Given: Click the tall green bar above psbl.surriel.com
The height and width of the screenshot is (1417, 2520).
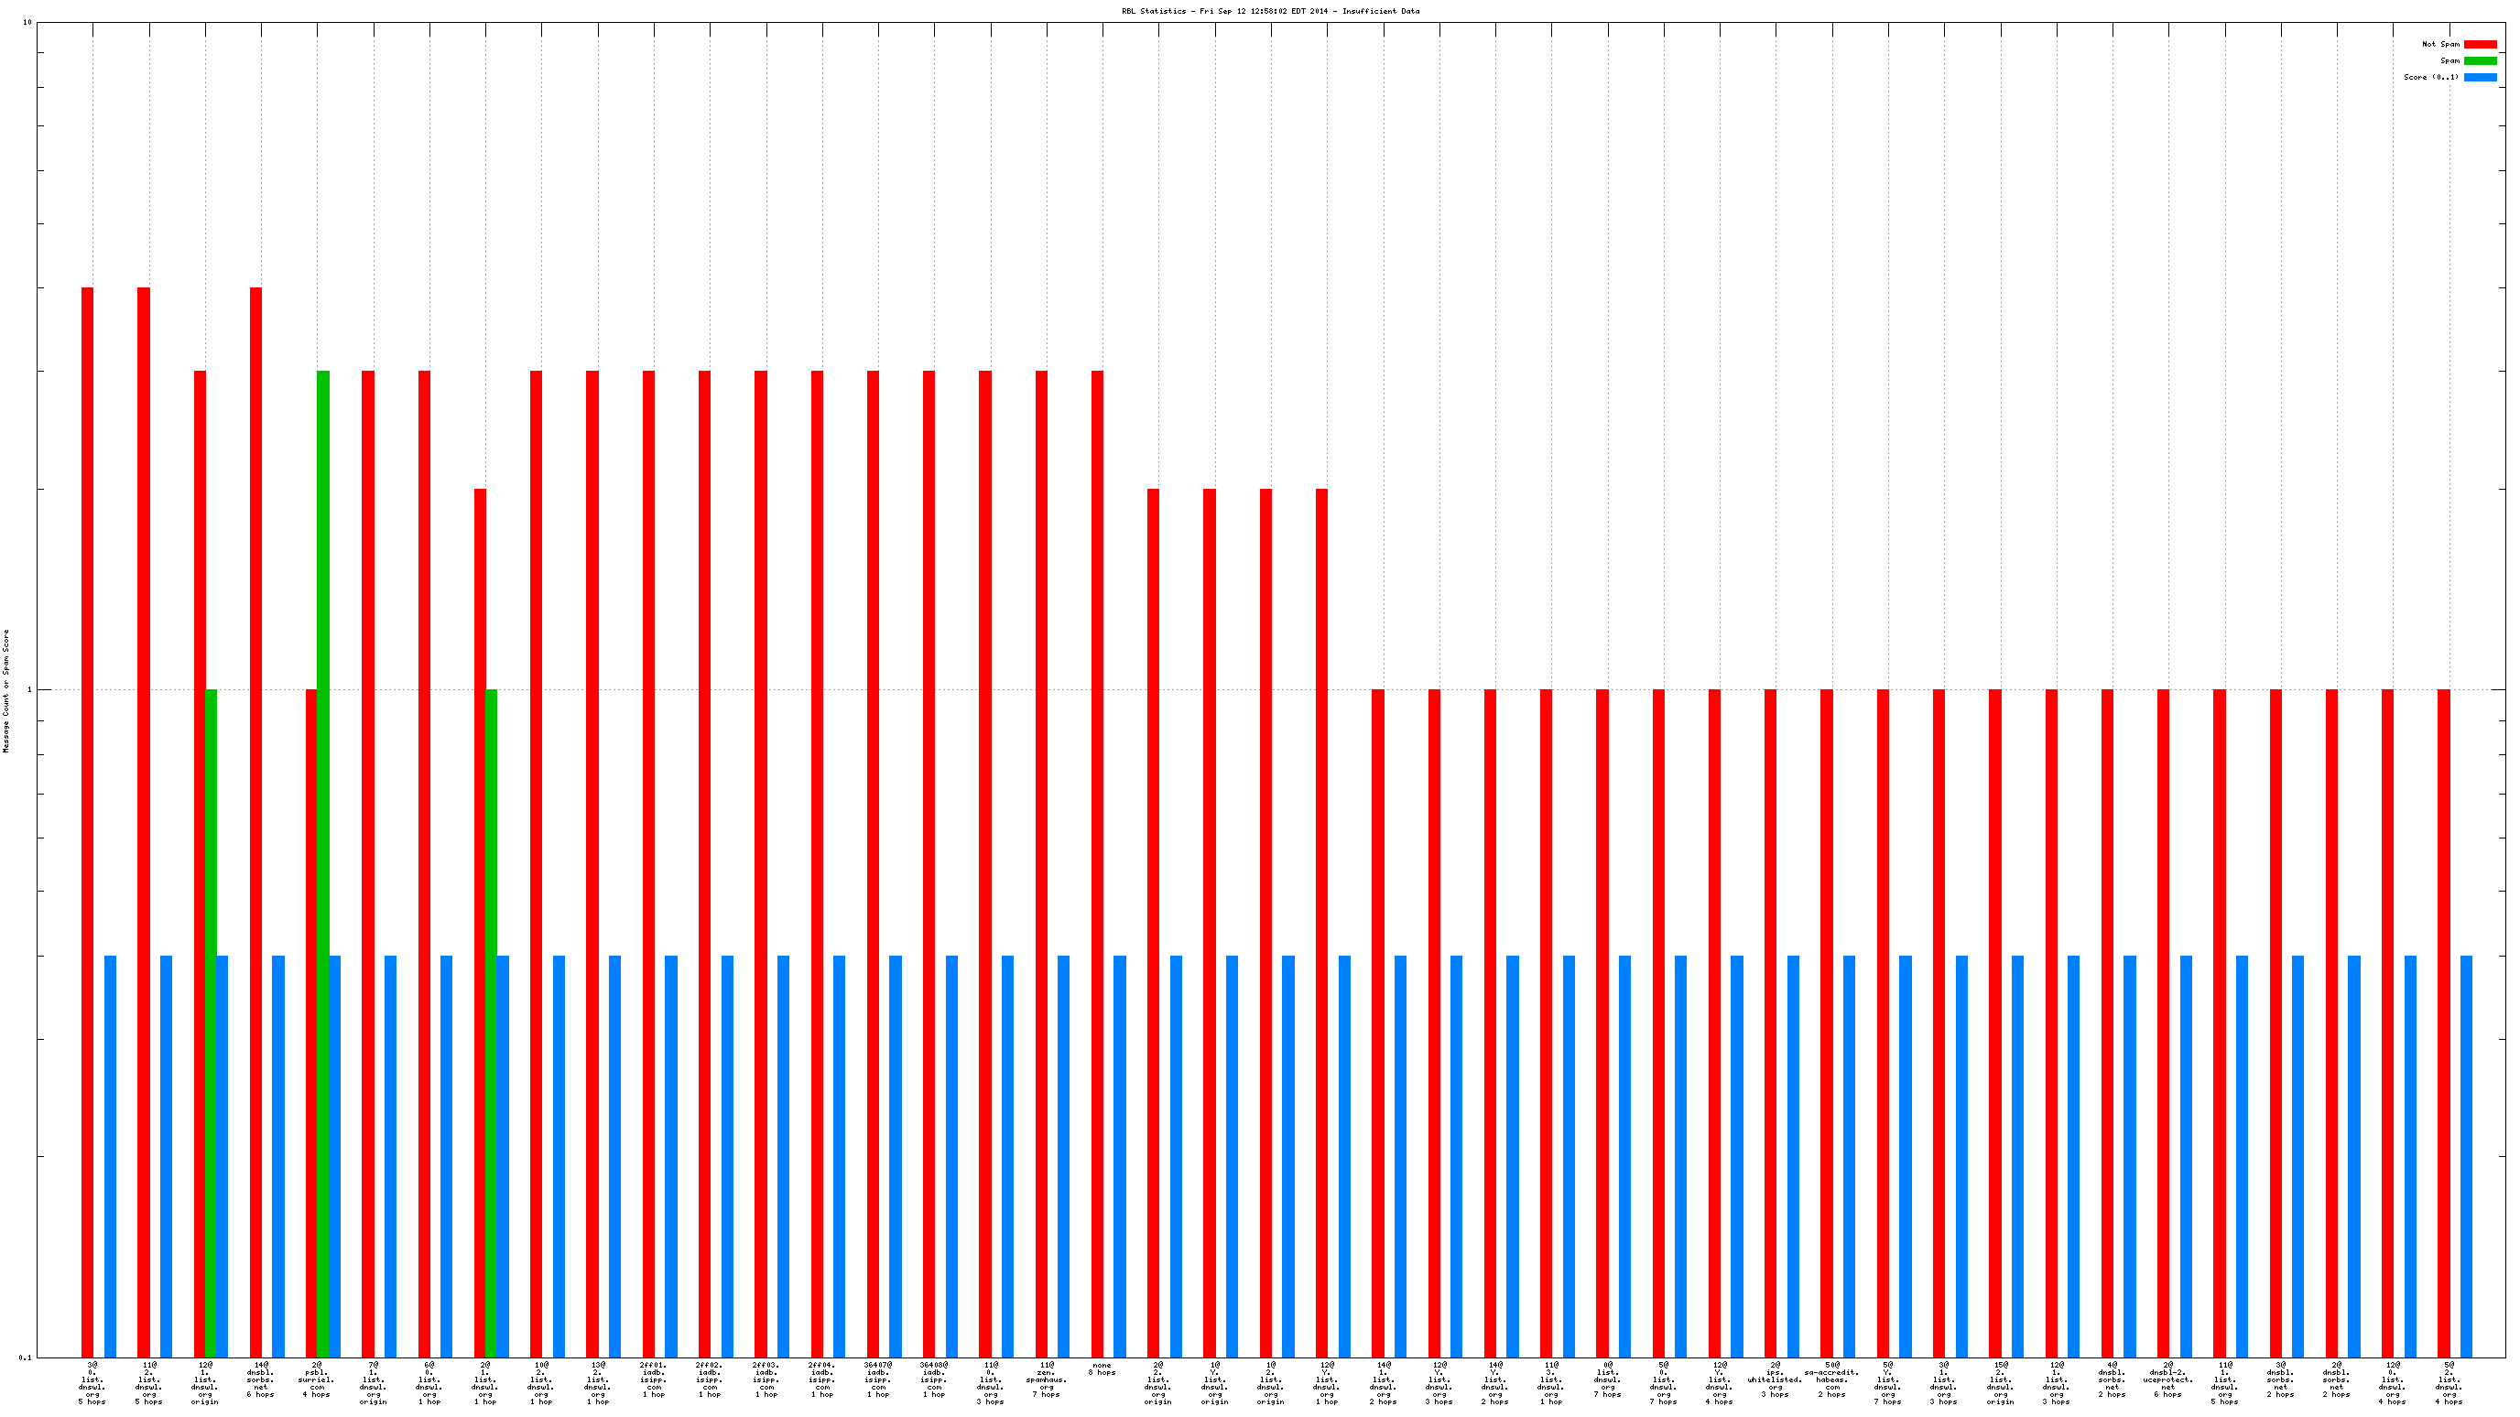Looking at the screenshot, I should pyautogui.click(x=323, y=860).
